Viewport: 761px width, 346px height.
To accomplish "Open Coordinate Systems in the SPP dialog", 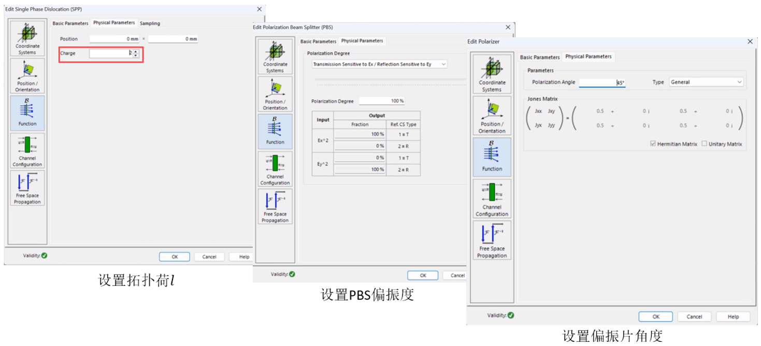I will 27,39.
